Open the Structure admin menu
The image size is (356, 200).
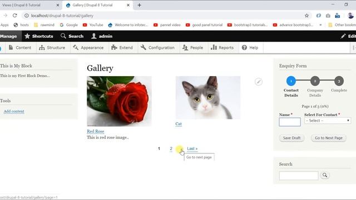click(52, 48)
